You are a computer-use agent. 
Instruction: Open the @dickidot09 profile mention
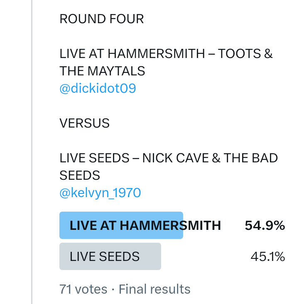click(x=98, y=89)
